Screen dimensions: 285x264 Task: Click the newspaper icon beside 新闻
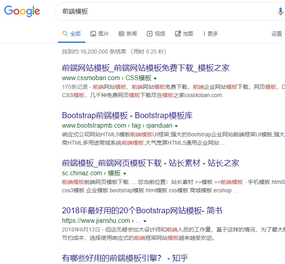coord(121,34)
